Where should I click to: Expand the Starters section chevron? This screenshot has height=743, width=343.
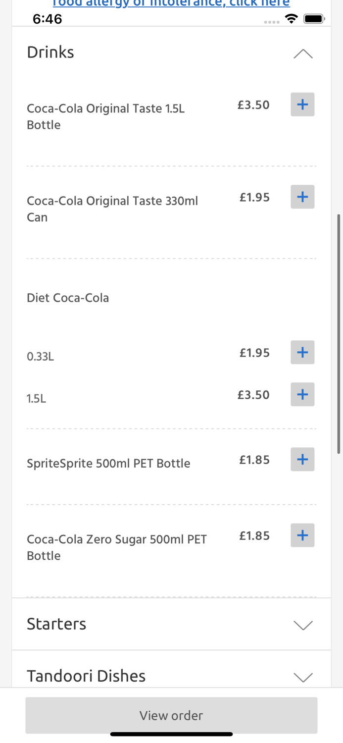tap(303, 625)
